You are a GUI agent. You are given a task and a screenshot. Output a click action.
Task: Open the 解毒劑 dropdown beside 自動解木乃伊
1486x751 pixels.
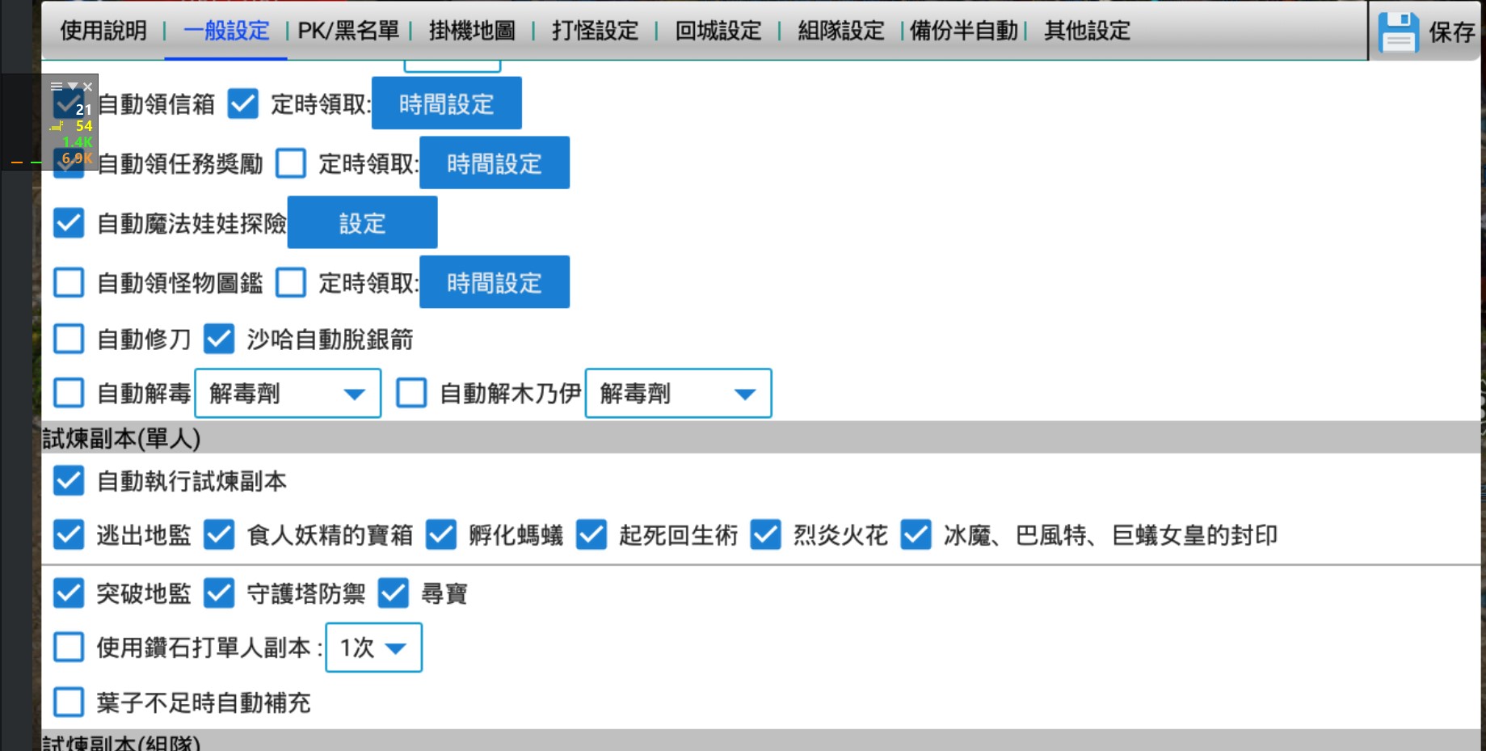pyautogui.click(x=678, y=393)
